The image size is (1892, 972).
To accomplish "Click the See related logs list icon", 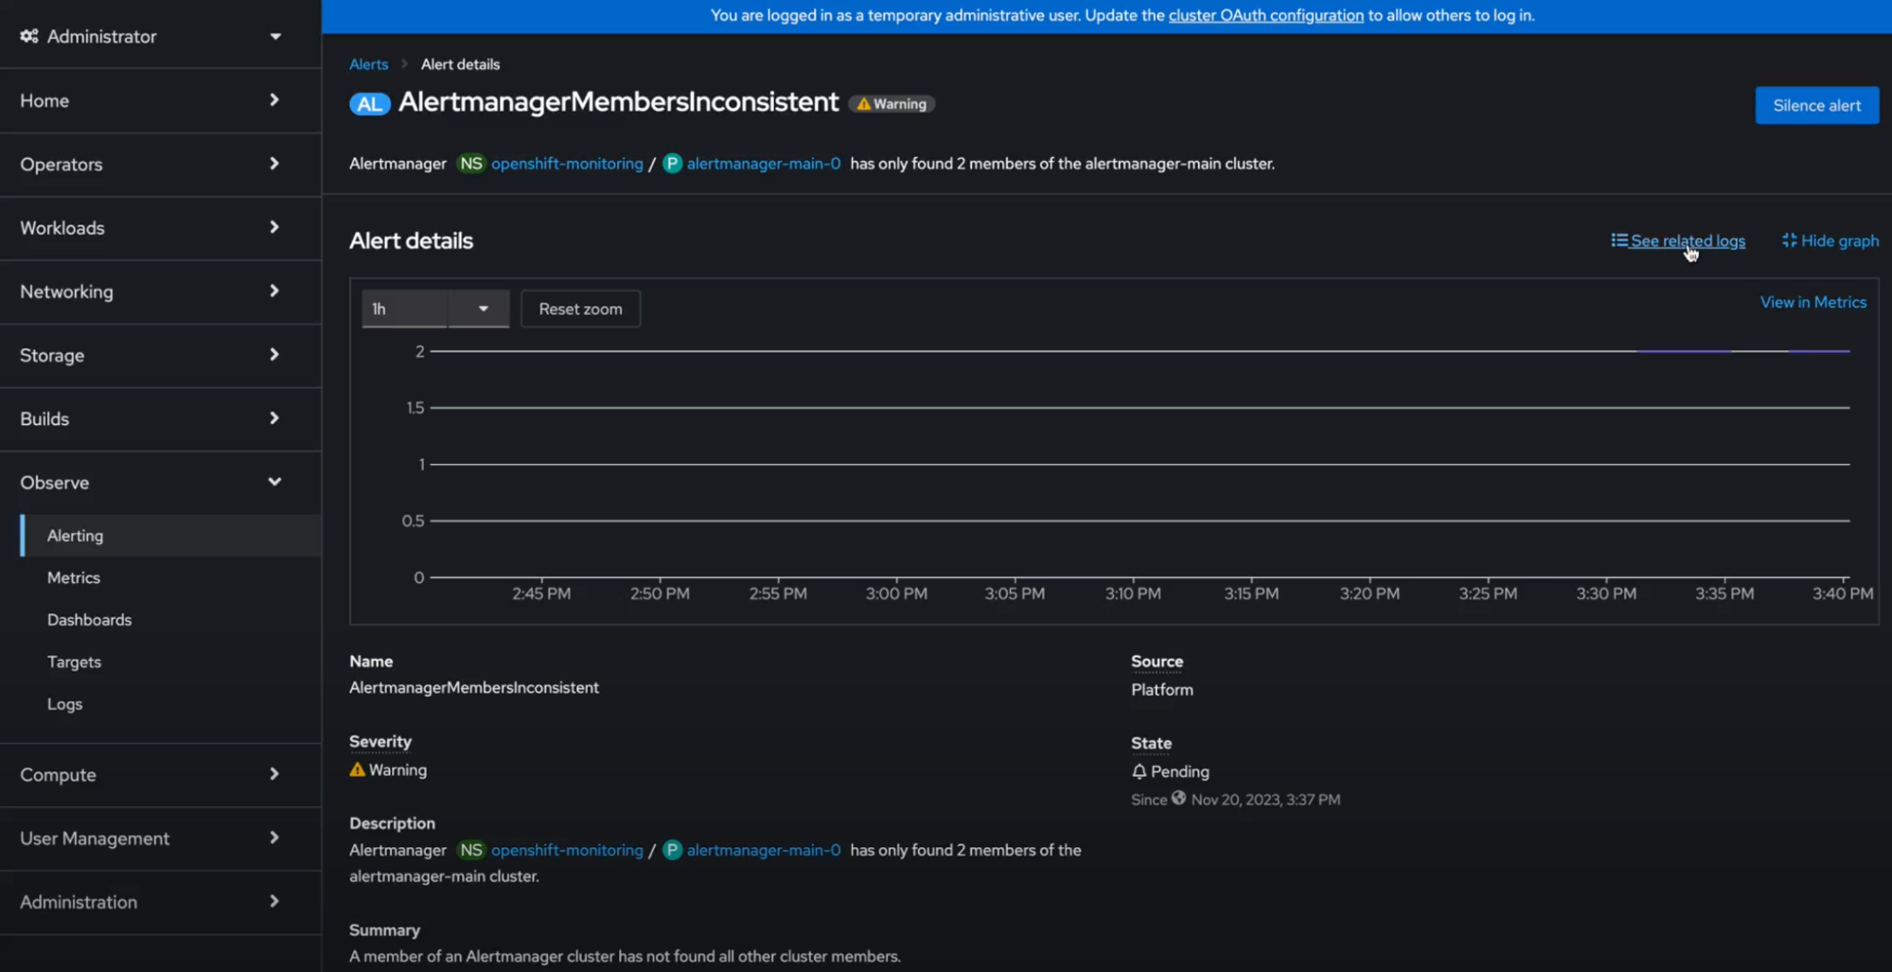I will (1619, 240).
